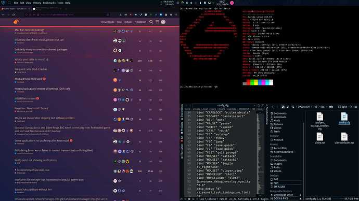The height and width of the screenshot is (201, 359).
Task: Click the Dolphin search icon
Action: pos(351,107)
